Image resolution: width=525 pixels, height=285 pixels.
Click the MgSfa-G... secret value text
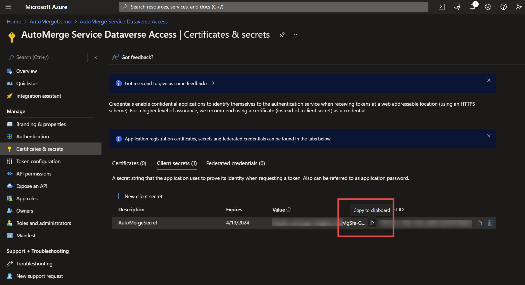(x=354, y=223)
